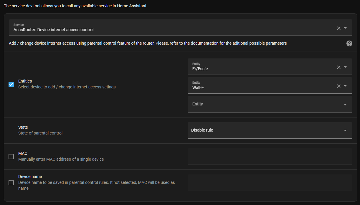Expand the Fr/Essie entity dropdown arrow
360x205 pixels.
pyautogui.click(x=345, y=67)
